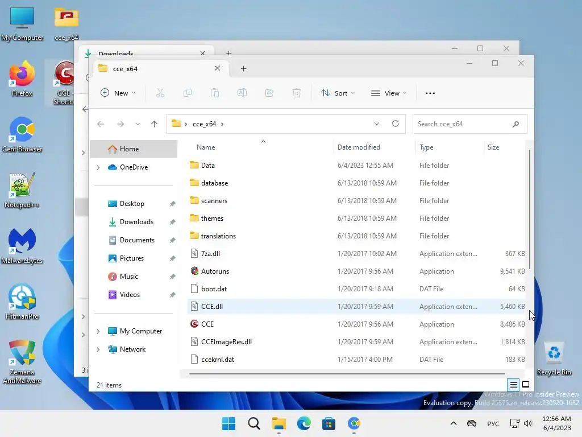The height and width of the screenshot is (437, 582).
Task: Click the Cut scissors icon in toolbar
Action: 160,93
